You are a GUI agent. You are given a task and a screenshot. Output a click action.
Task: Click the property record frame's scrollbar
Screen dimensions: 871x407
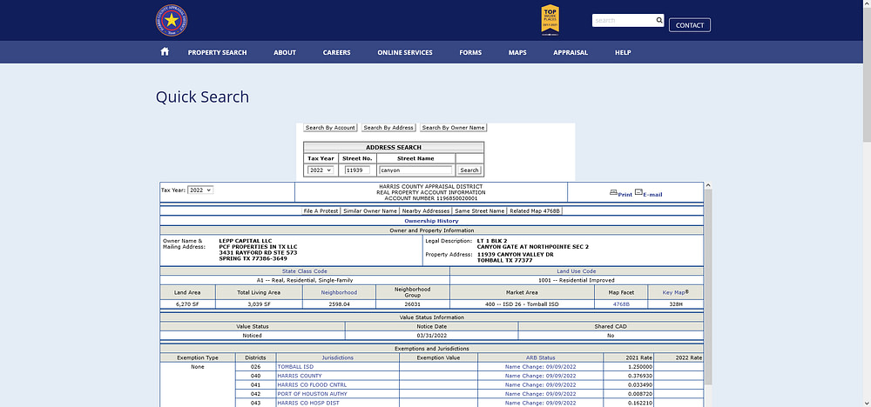[x=708, y=289]
